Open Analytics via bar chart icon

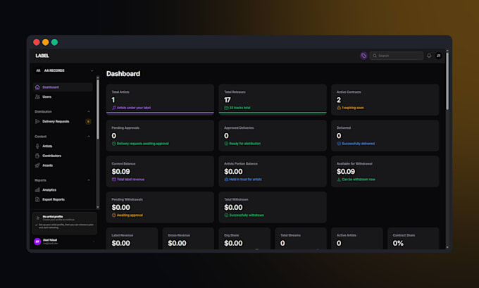pyautogui.click(x=37, y=189)
